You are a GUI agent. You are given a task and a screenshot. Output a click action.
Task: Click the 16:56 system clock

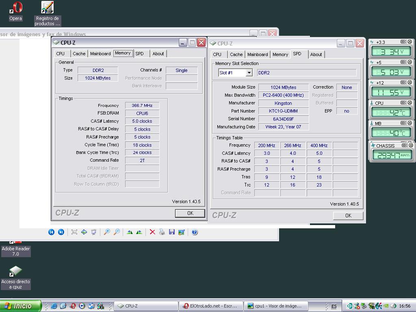[405, 306]
